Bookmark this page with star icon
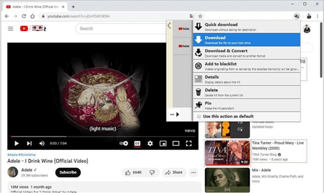 [x=200, y=16]
